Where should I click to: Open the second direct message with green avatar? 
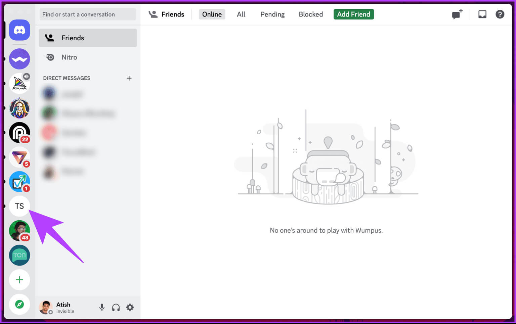point(88,113)
